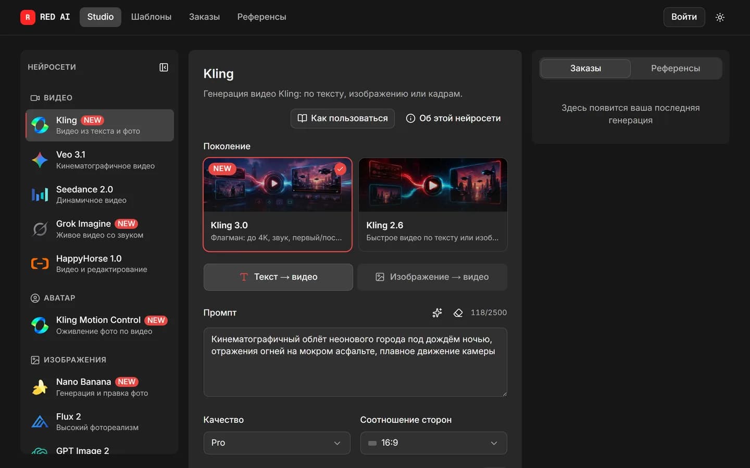The height and width of the screenshot is (468, 750).
Task: Click the Kling page heading
Action: (x=218, y=74)
